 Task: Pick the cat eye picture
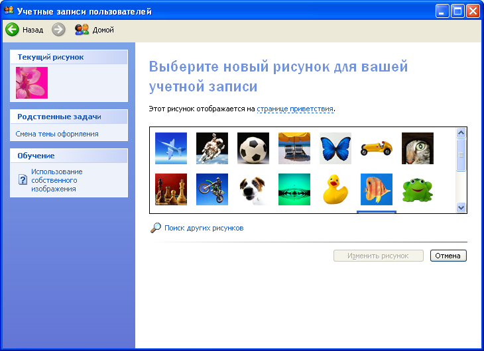click(418, 148)
